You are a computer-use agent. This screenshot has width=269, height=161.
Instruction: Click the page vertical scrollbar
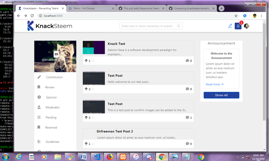click(x=264, y=72)
